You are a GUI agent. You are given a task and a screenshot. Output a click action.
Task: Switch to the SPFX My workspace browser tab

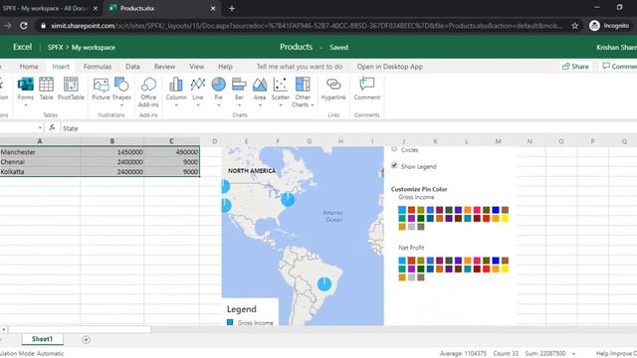coord(45,8)
